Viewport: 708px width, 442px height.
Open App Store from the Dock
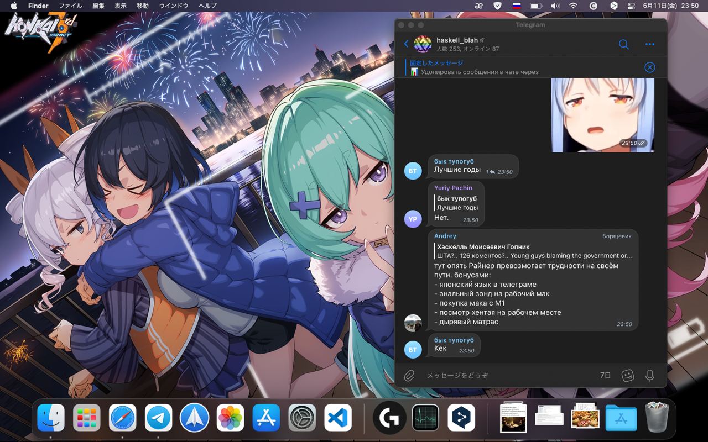pos(267,418)
